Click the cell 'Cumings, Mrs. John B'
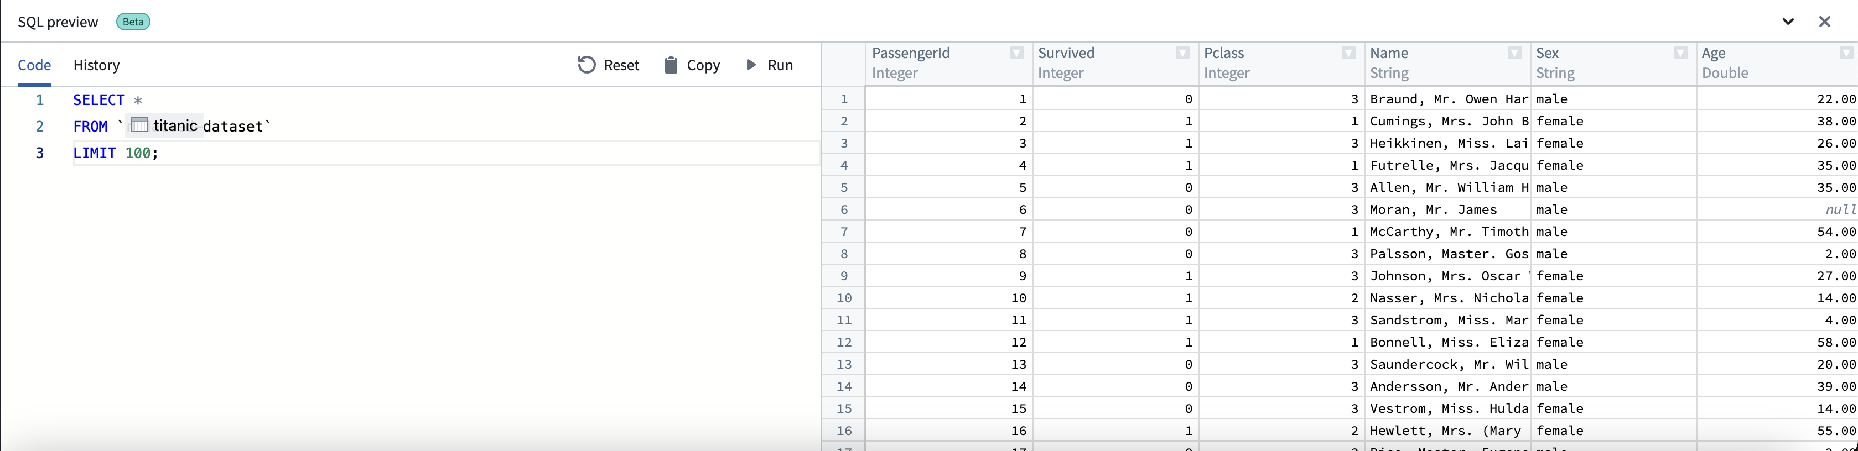Viewport: 1858px width, 451px height. coord(1447,121)
